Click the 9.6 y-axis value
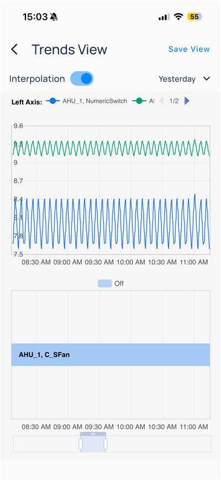Viewport: 221px width, 480px height. (18, 126)
